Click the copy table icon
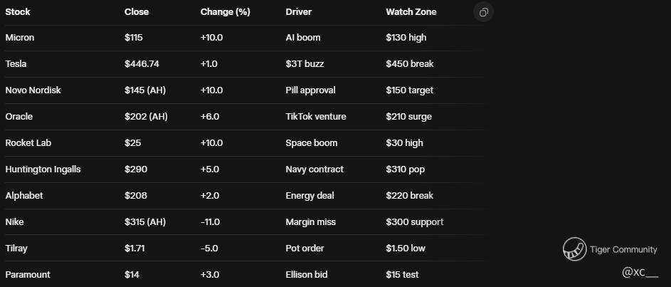 483,12
